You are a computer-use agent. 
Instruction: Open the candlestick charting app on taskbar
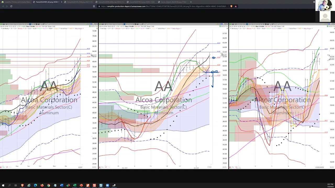tap(68, 185)
